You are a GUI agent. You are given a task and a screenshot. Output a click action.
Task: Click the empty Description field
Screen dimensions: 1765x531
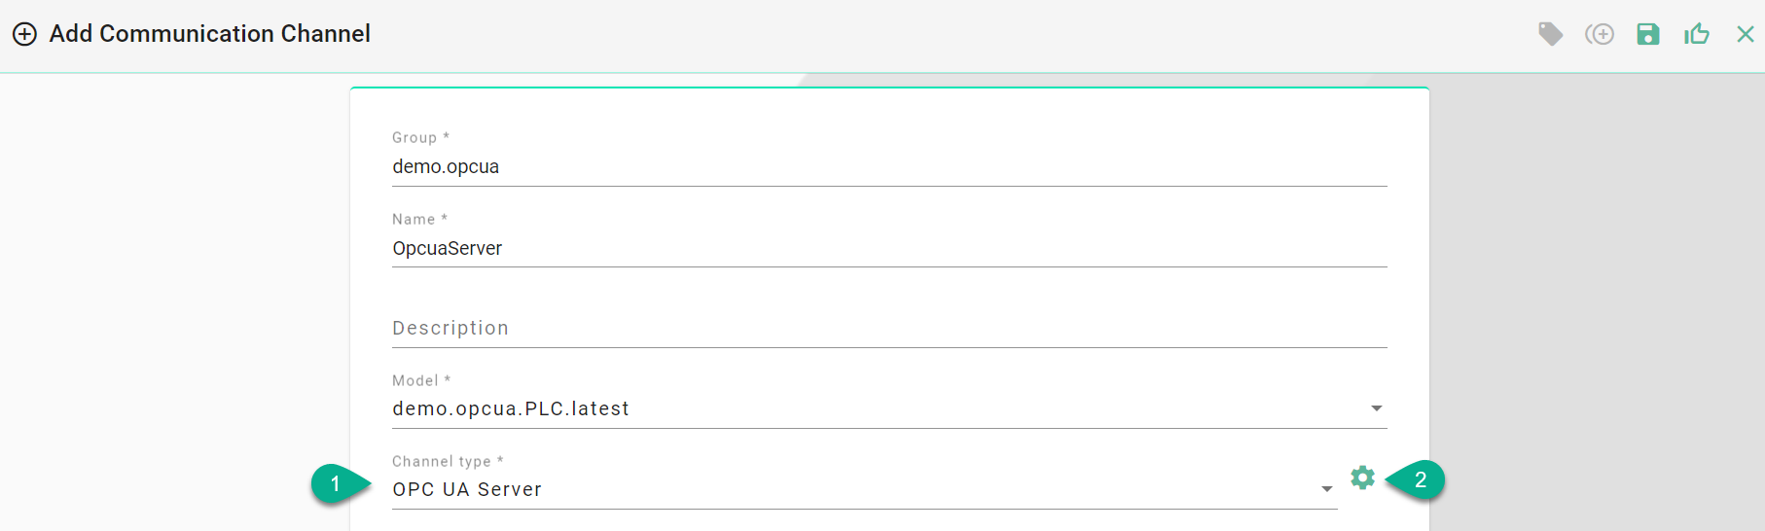tap(888, 328)
